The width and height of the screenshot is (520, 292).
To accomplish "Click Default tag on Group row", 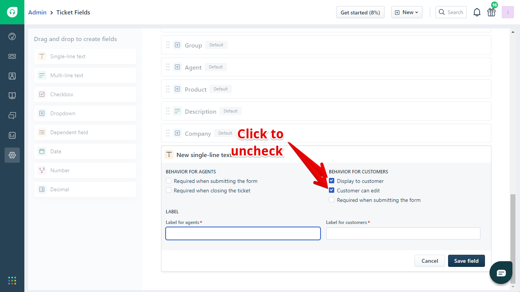I will click(216, 45).
